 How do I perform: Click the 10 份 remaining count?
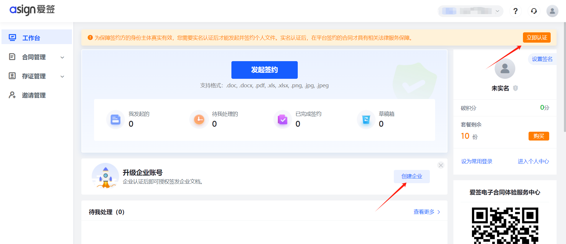coord(469,136)
